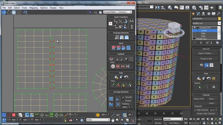Collapse the Arrange Elements rollout
This screenshot has width=223, height=125.
(121, 92)
